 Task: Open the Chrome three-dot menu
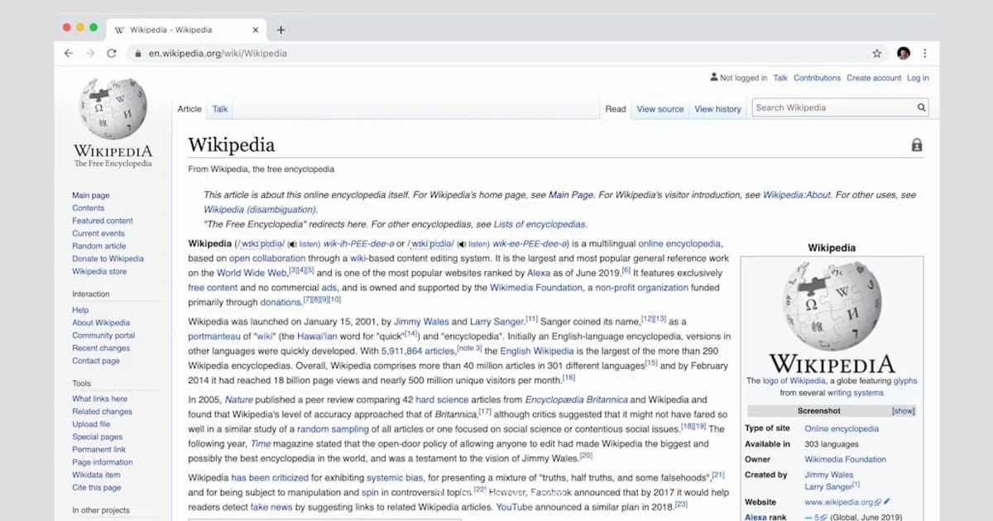[x=925, y=53]
